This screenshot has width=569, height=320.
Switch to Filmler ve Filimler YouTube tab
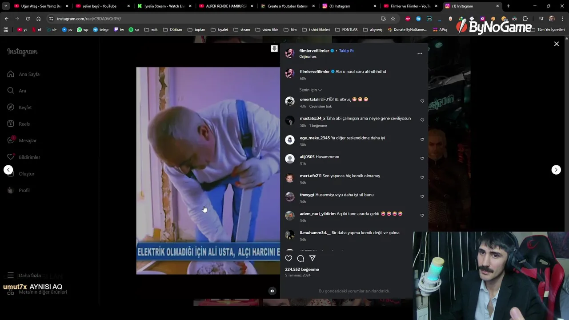tap(410, 6)
